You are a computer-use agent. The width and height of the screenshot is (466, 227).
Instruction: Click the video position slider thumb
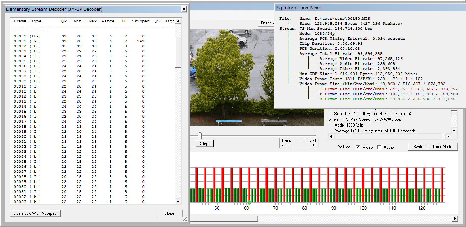200,135
